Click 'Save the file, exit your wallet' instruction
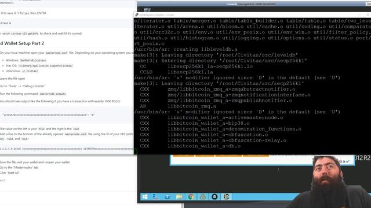This screenshot has height=208, width=371. tap(35, 162)
